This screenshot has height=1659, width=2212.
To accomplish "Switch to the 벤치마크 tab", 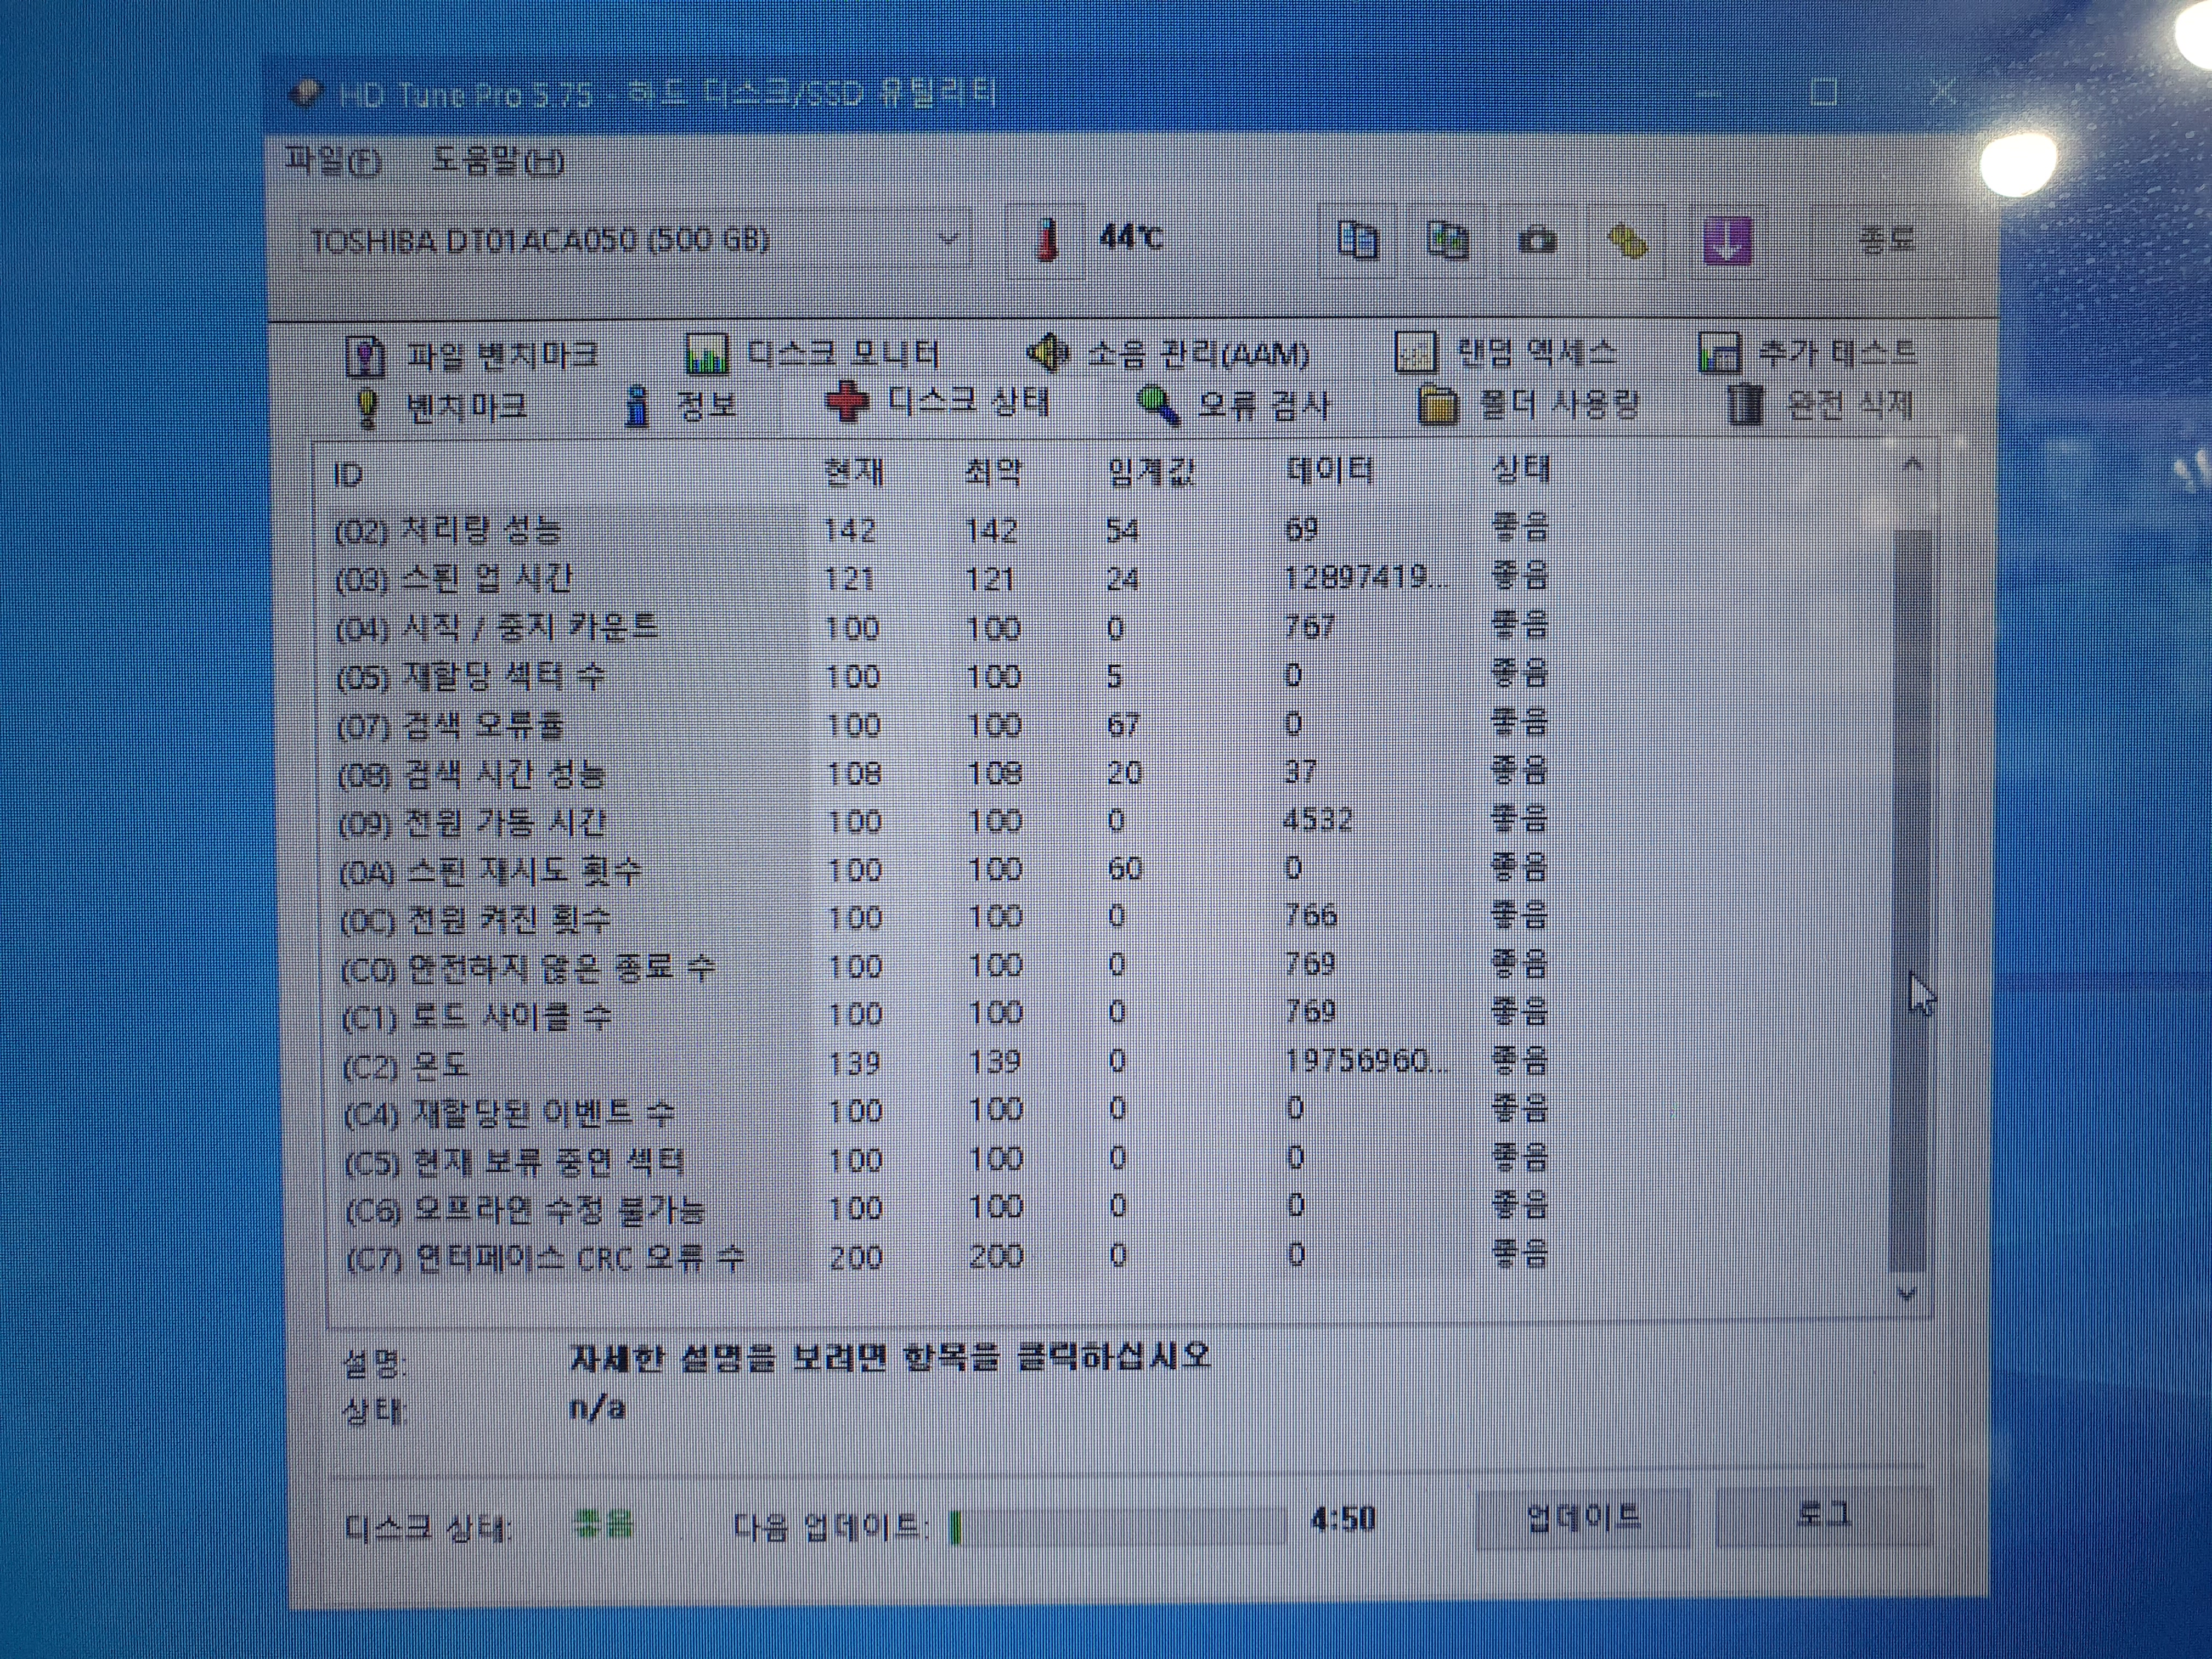I will (441, 407).
